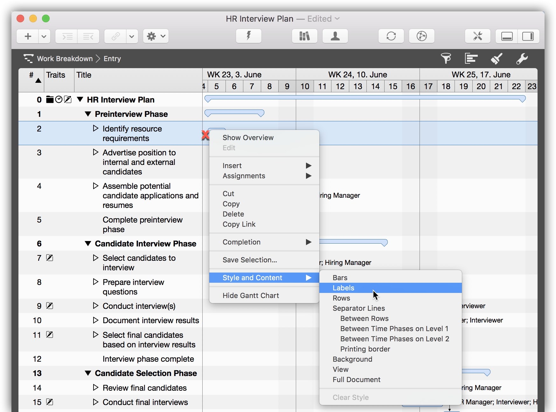Screen dimensions: 556x412
Task: Open the gear action dropdown
Action: click(x=156, y=36)
